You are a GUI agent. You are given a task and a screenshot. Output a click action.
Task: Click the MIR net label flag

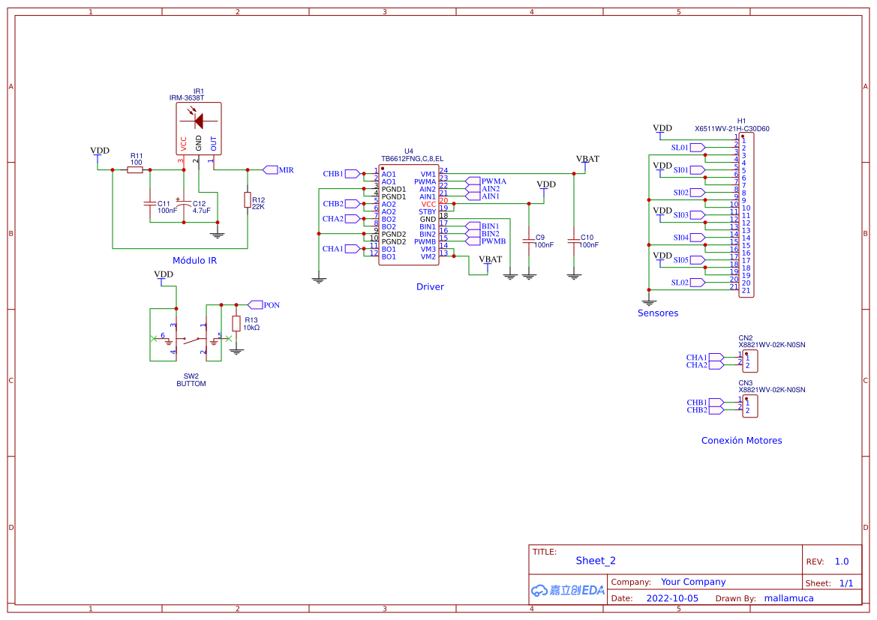pyautogui.click(x=272, y=170)
